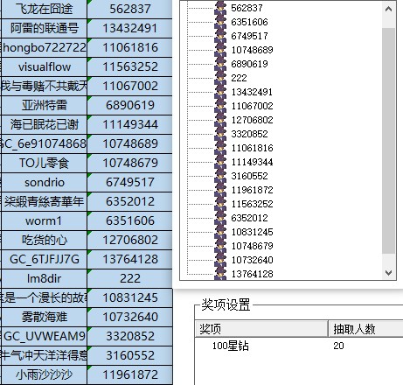Click the avatar icon beside 10831245 in list
This screenshot has width=403, height=385.
click(220, 232)
